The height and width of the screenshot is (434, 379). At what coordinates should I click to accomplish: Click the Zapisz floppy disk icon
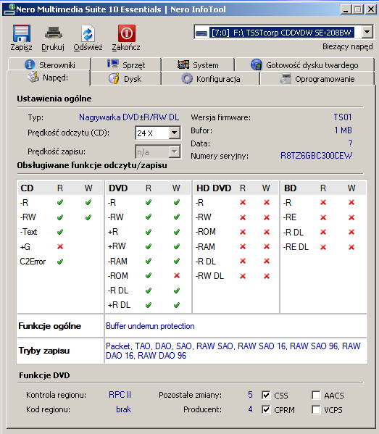click(x=21, y=33)
